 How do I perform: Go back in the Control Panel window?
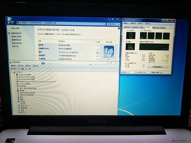[9, 22]
